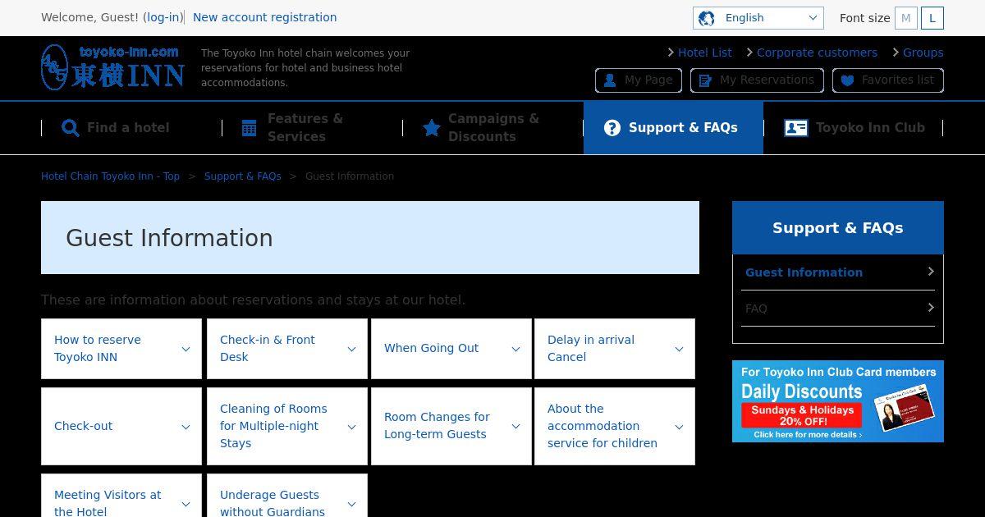The height and width of the screenshot is (517, 985).
Task: Open Corporate customers link
Action: click(817, 53)
